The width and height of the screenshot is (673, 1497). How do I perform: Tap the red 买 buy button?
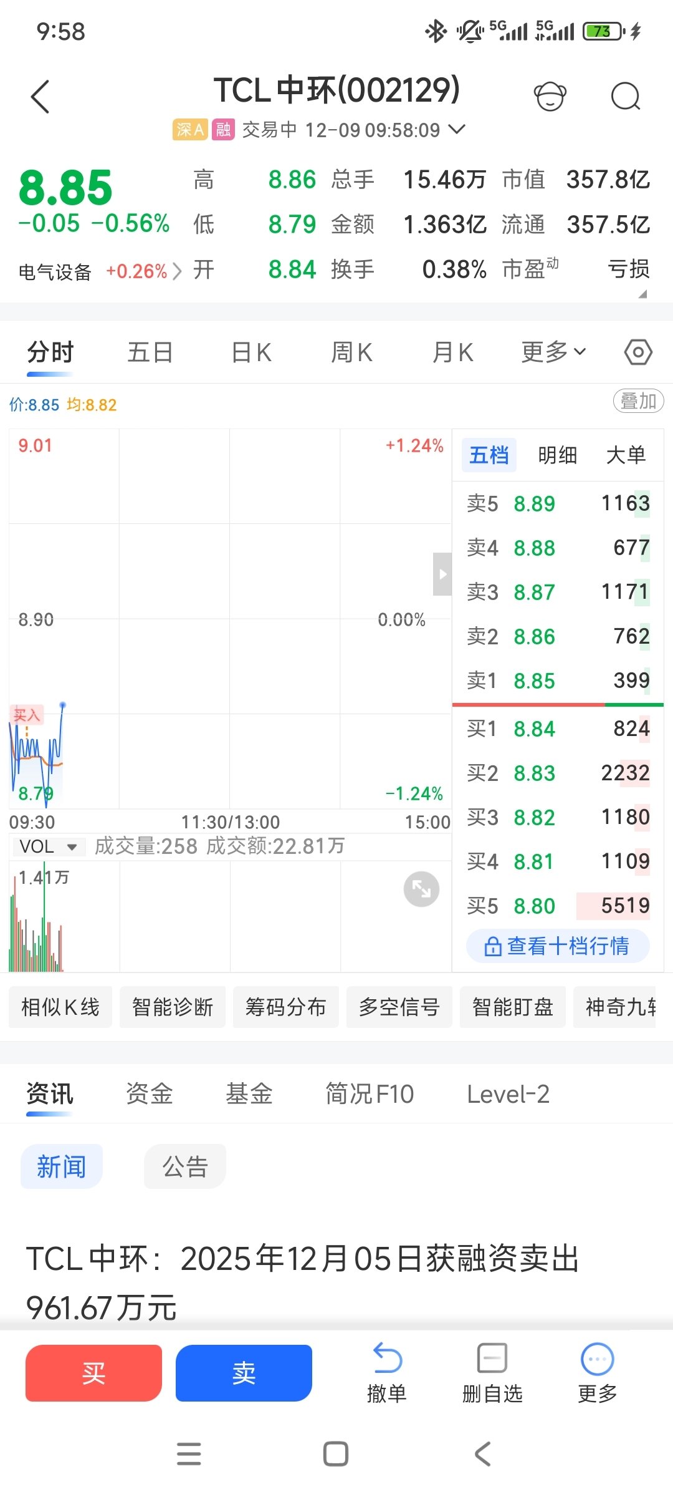coord(94,1373)
